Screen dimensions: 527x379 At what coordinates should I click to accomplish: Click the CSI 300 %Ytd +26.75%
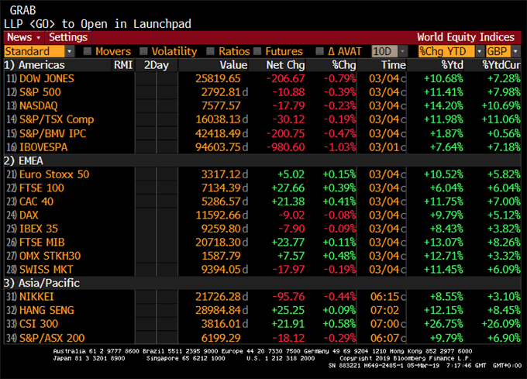pyautogui.click(x=443, y=324)
